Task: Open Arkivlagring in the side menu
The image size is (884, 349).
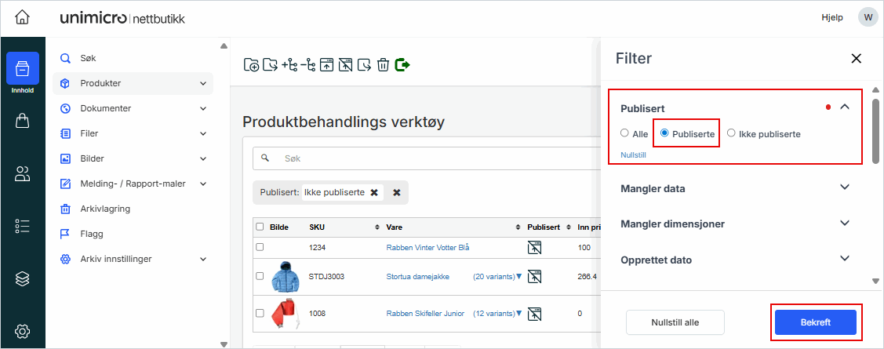Action: pyautogui.click(x=105, y=209)
